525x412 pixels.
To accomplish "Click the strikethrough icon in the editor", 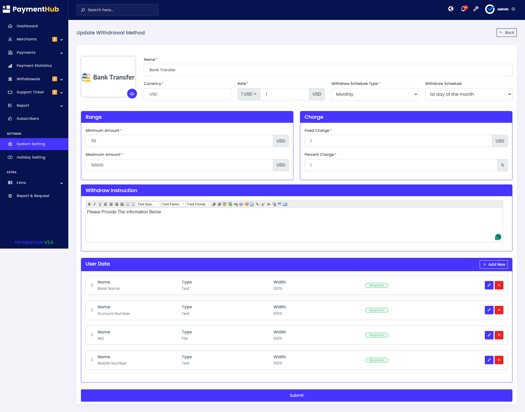I will click(269, 204).
